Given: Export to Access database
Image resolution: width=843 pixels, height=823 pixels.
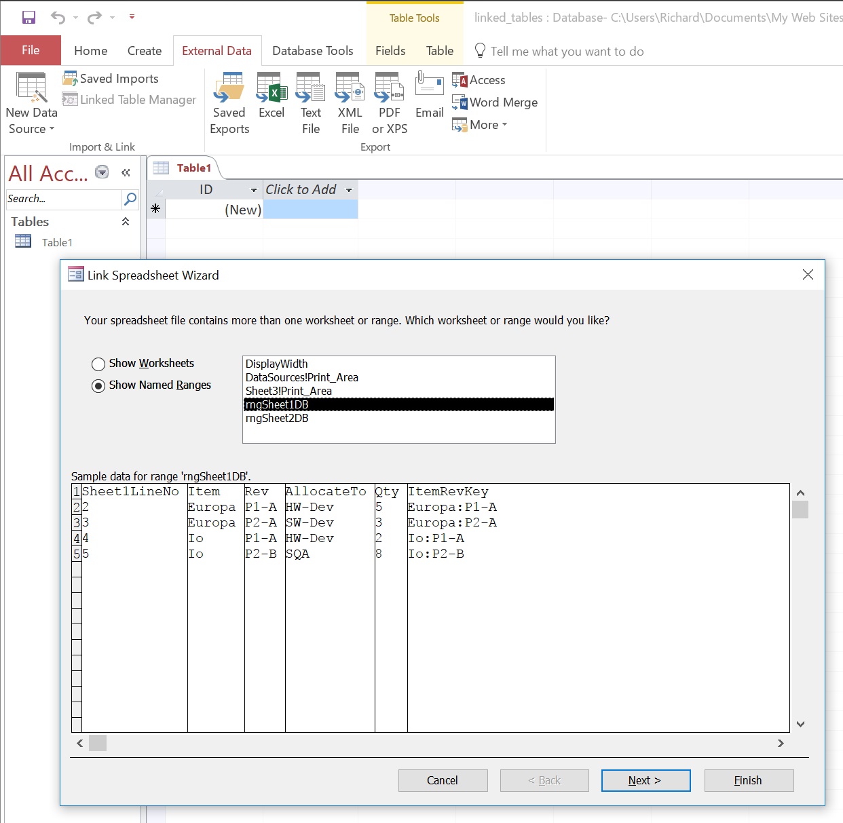Looking at the screenshot, I should pyautogui.click(x=479, y=80).
